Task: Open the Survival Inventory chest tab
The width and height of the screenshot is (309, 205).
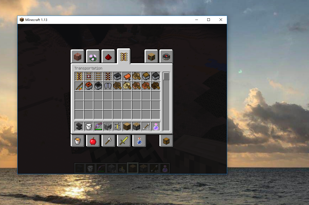Action: coord(166,141)
